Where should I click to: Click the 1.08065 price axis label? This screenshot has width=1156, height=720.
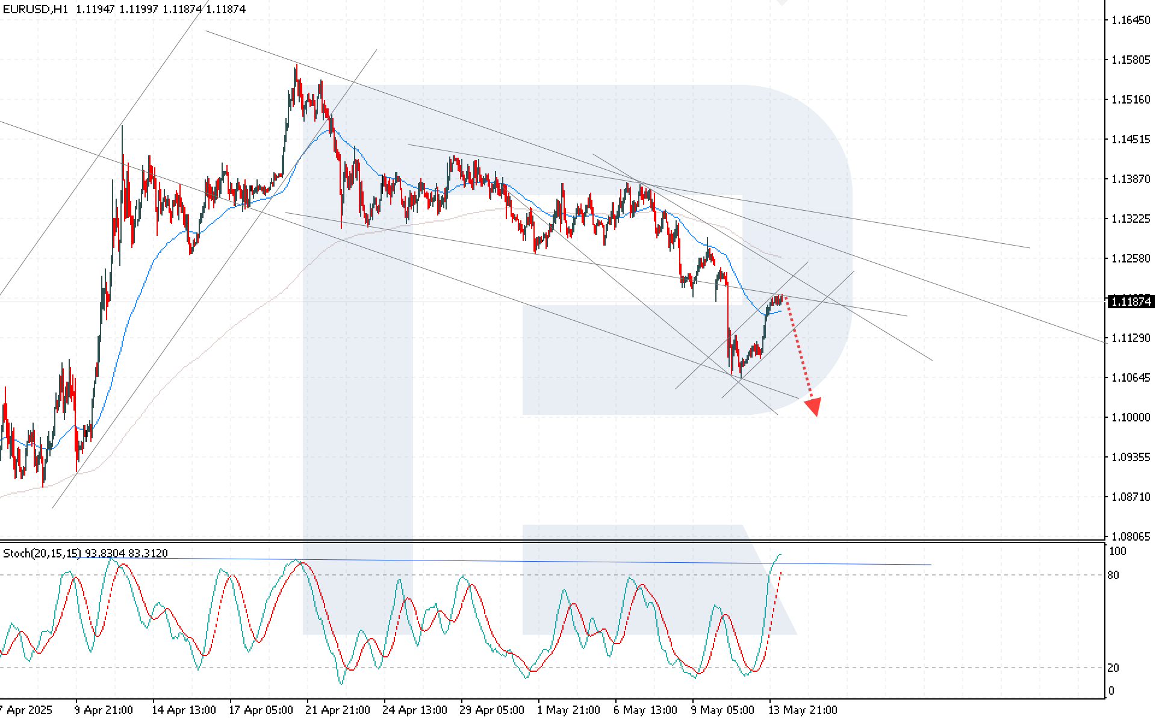click(1131, 536)
